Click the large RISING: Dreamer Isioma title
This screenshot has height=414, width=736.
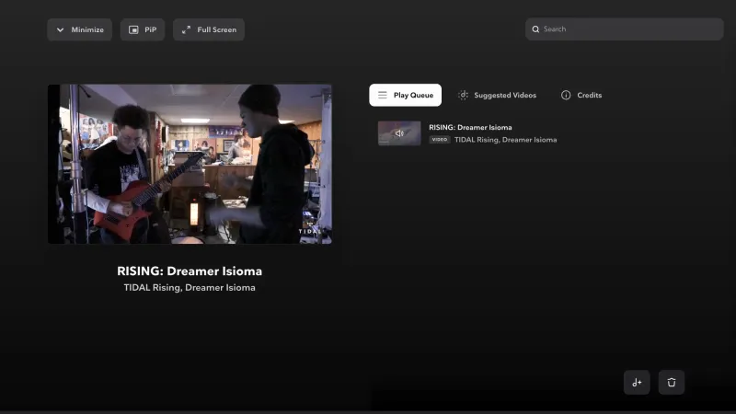coord(190,271)
